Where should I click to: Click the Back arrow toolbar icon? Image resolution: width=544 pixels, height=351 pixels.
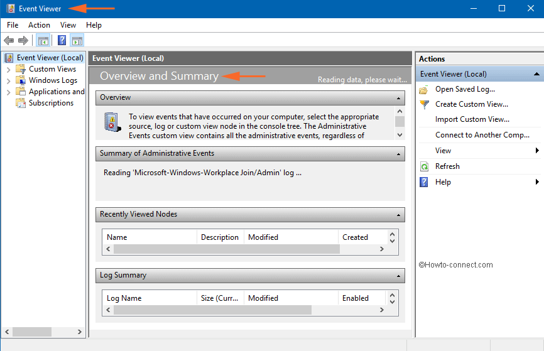pyautogui.click(x=9, y=41)
